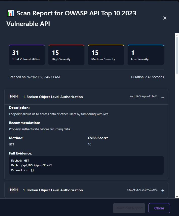Click the HIGH badge on the profile/2 finding
The image size is (179, 216).
(14, 97)
